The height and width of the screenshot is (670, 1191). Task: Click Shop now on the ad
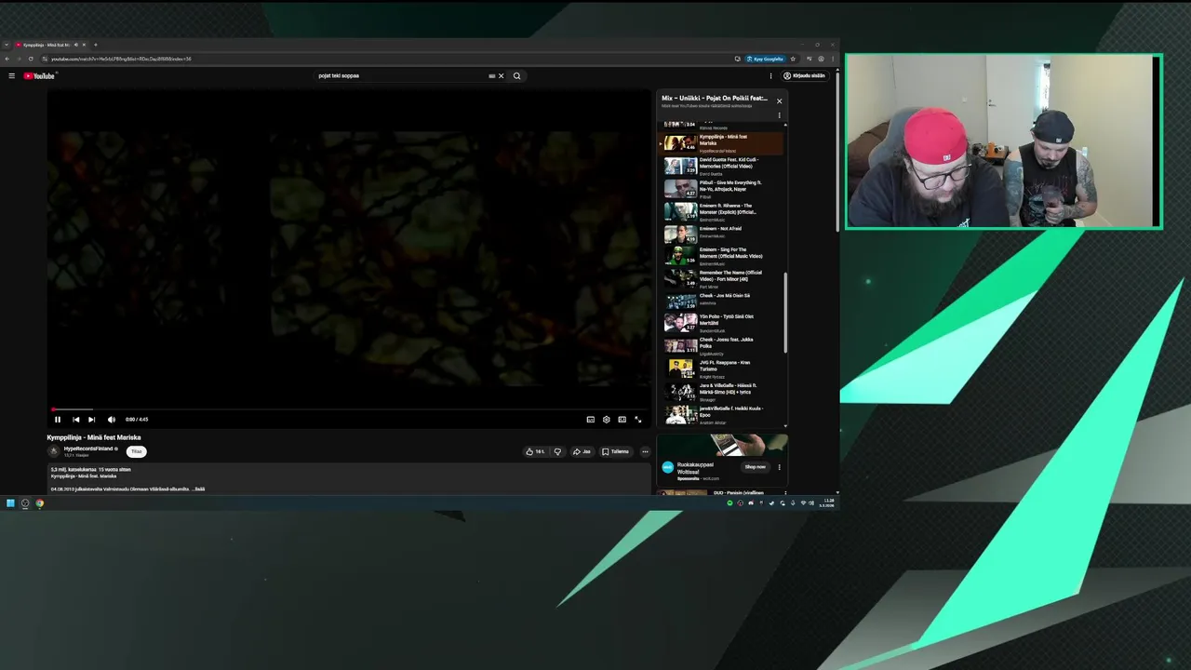click(x=756, y=466)
